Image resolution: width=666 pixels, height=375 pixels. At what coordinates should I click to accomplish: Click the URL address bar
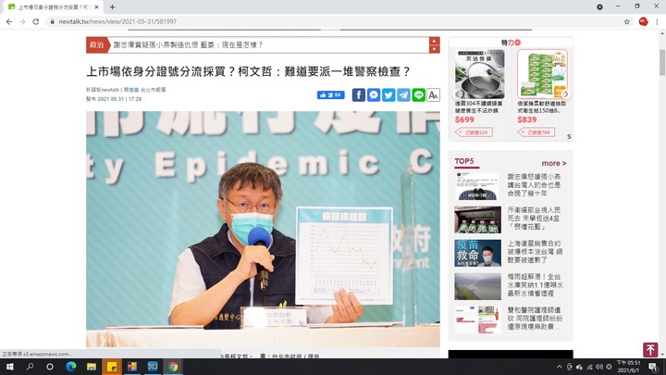click(336, 21)
